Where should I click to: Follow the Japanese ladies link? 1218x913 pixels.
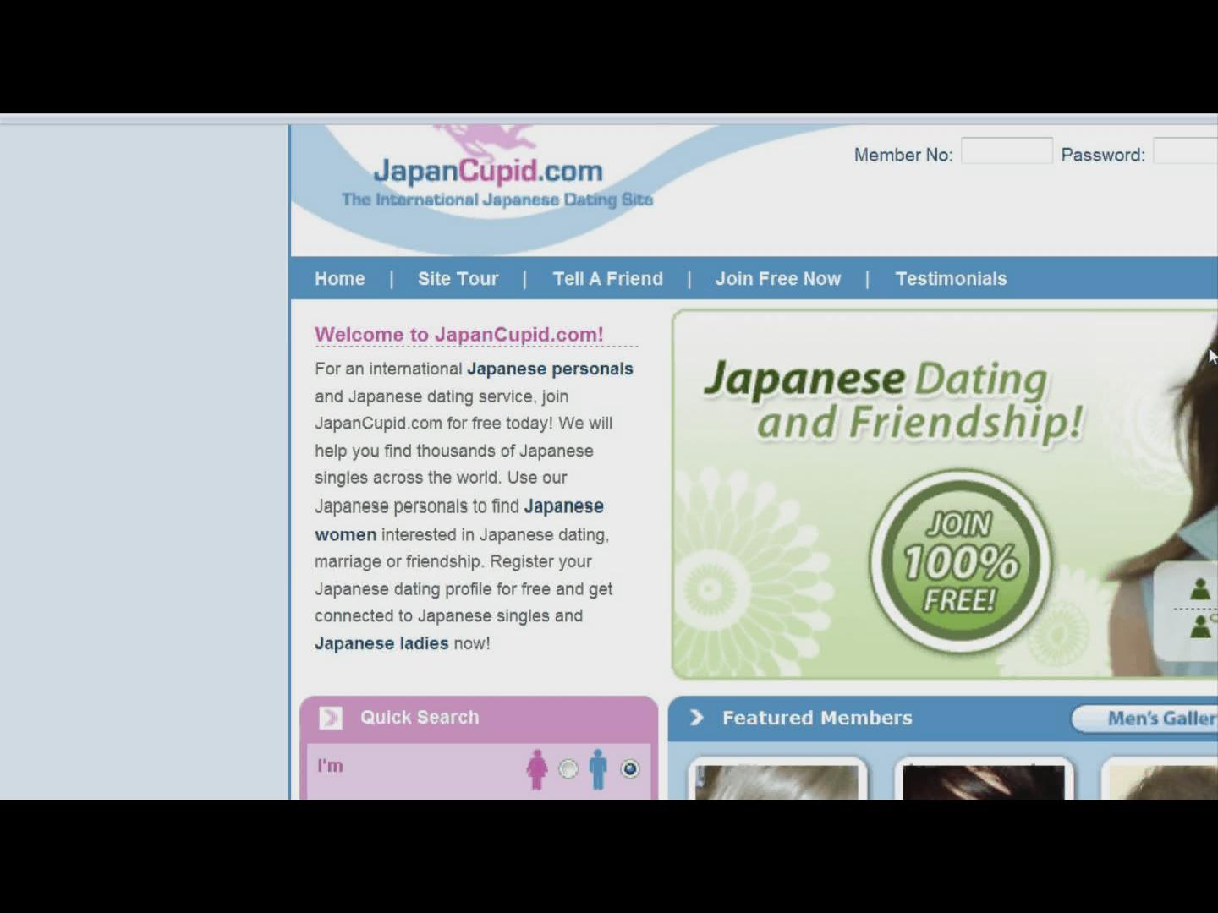coord(381,643)
